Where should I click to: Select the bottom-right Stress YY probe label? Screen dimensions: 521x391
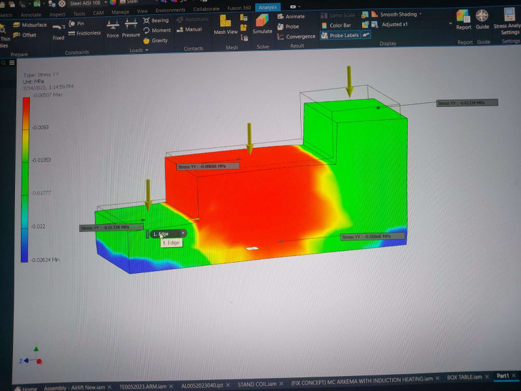click(x=373, y=237)
